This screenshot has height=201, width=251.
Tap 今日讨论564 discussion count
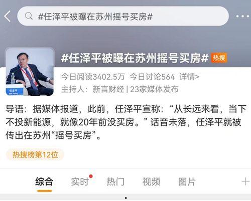click(152, 77)
